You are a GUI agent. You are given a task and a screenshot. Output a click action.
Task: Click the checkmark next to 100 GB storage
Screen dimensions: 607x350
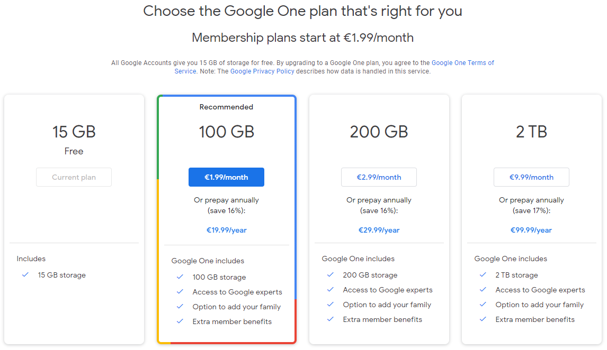point(180,277)
